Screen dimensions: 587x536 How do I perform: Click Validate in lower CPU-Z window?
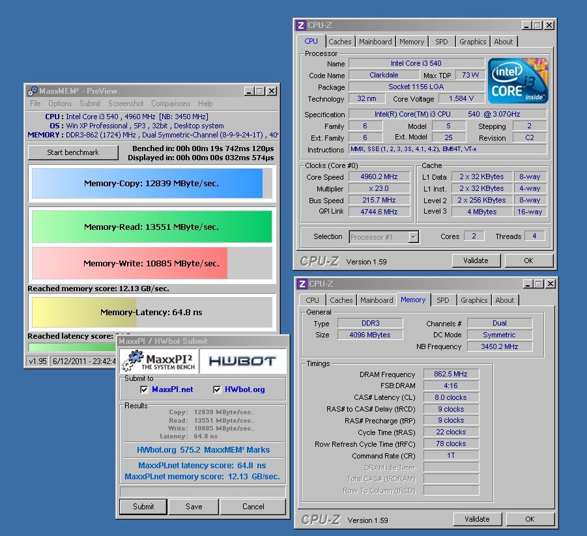[477, 519]
